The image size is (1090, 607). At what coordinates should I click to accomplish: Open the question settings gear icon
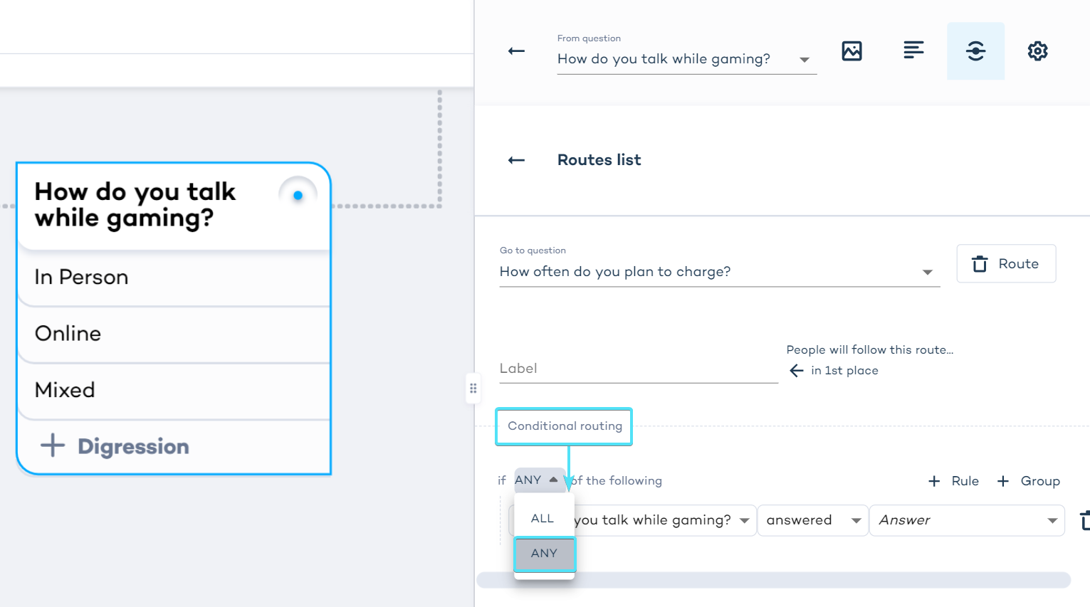click(x=1037, y=51)
